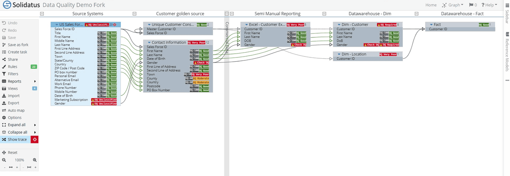Collapse the Datawarehouse - Fact layer toggle
The height and width of the screenshot is (176, 510).
click(417, 14)
